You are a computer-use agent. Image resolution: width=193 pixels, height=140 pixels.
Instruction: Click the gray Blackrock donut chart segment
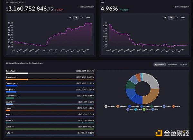[x=151, y=80]
